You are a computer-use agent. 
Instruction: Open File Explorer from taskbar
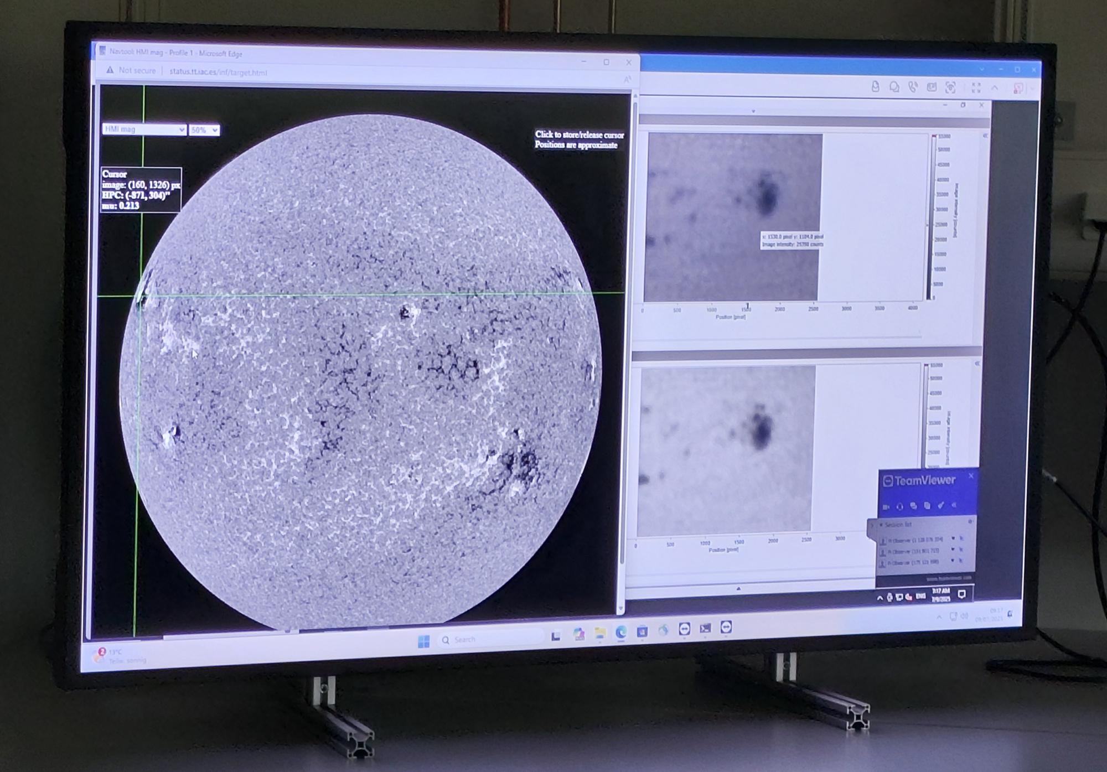[600, 633]
